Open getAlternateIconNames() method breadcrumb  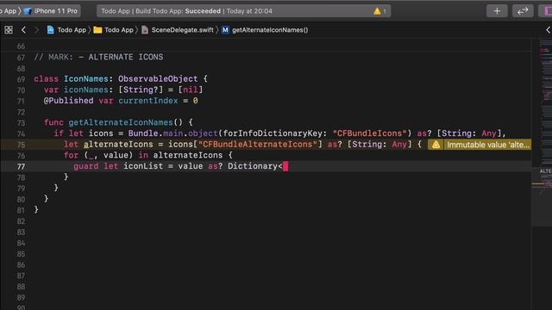click(270, 30)
